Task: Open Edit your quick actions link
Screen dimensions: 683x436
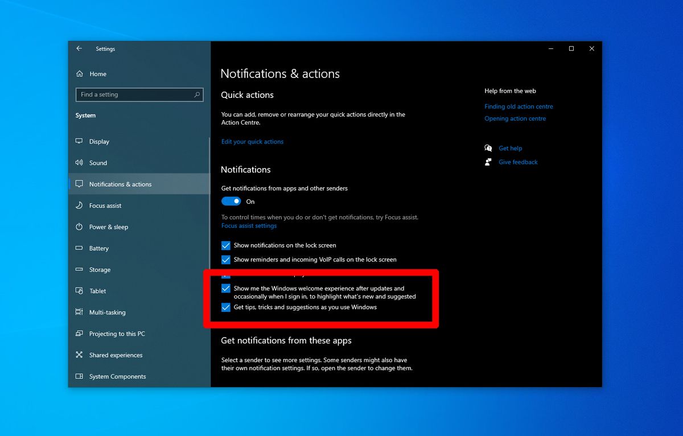Action: [252, 142]
